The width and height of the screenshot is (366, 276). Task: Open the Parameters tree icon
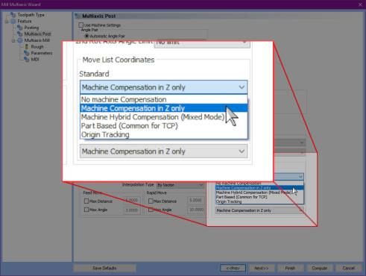[x=27, y=53]
